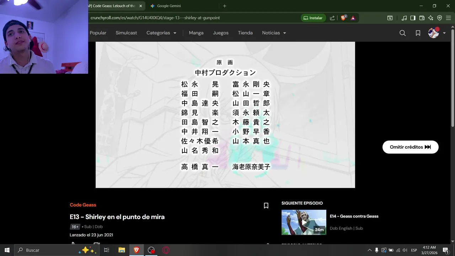Bookmark episode E13 to watchlist
The image size is (455, 256).
[x=266, y=206]
